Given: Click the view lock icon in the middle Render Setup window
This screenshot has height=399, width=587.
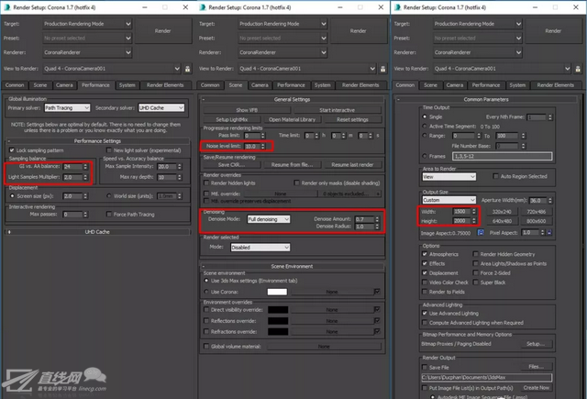Looking at the screenshot, I should click(382, 70).
